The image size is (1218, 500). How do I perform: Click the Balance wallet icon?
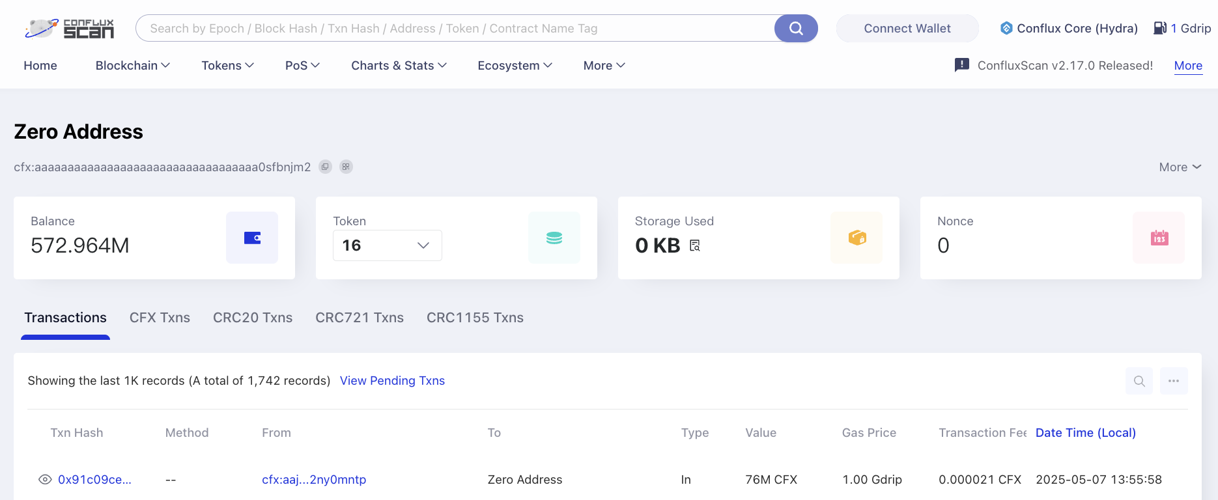tap(252, 238)
